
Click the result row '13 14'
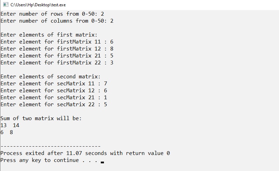[10, 125]
